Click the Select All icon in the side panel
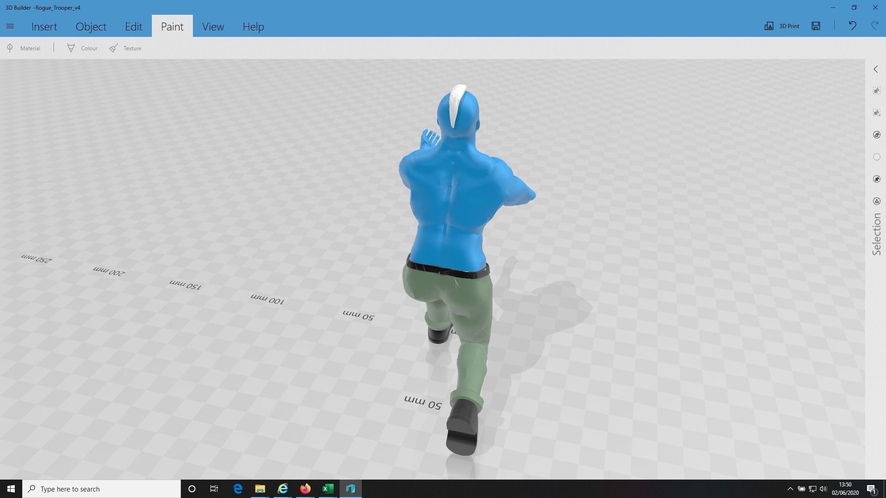This screenshot has width=886, height=498. pos(877,91)
